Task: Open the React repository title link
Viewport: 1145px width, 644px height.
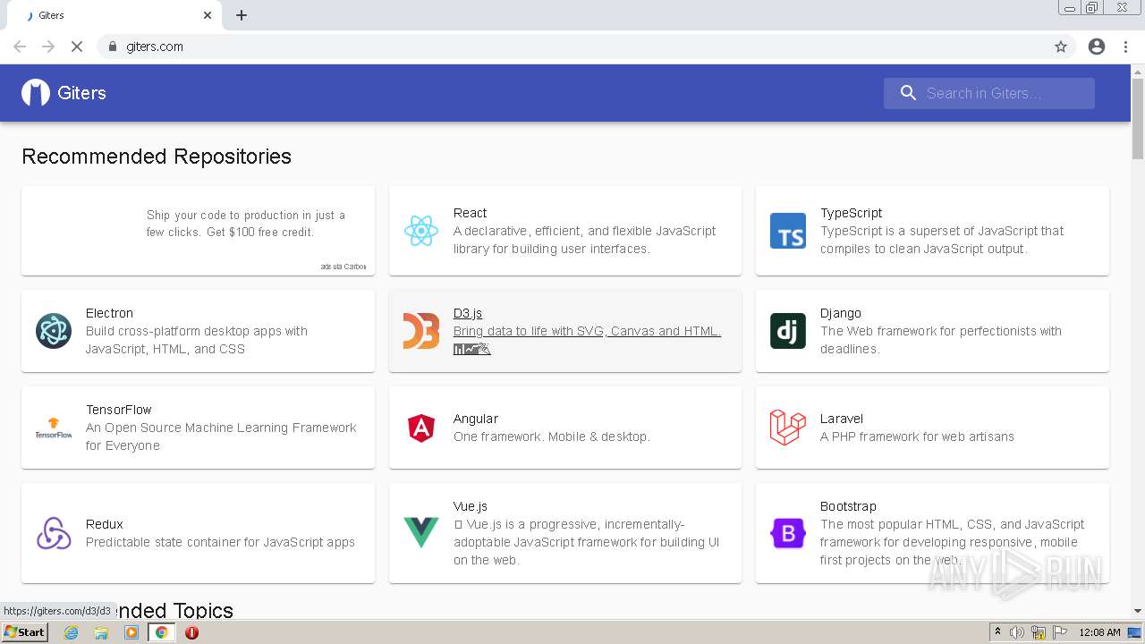Action: pos(470,213)
